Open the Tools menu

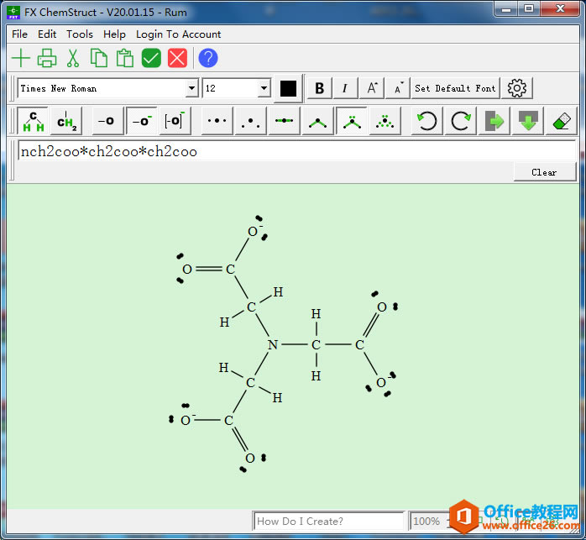(x=80, y=34)
